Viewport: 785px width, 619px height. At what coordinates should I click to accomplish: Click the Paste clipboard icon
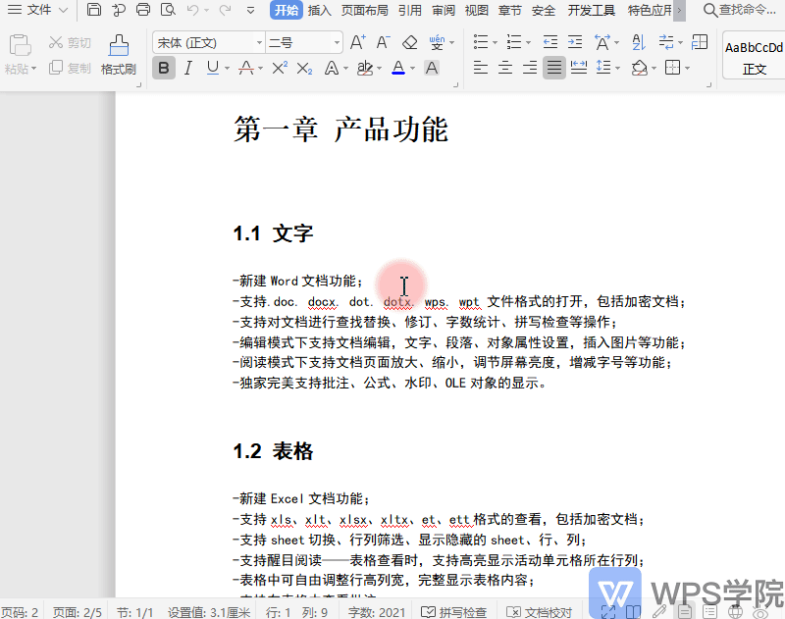(20, 45)
